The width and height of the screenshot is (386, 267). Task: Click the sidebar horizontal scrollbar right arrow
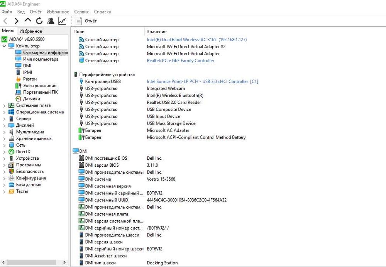(x=64, y=262)
